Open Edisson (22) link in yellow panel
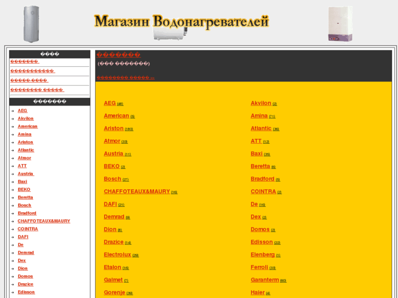398x298 pixels. coord(266,242)
